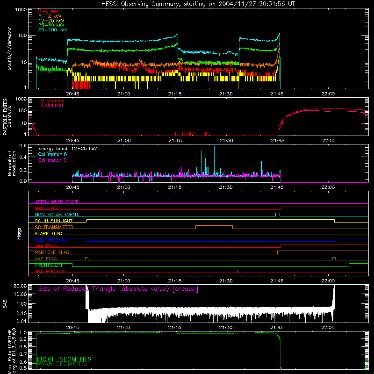
Task: Click the FLARE_FLAG label
Action: [x=49, y=233]
